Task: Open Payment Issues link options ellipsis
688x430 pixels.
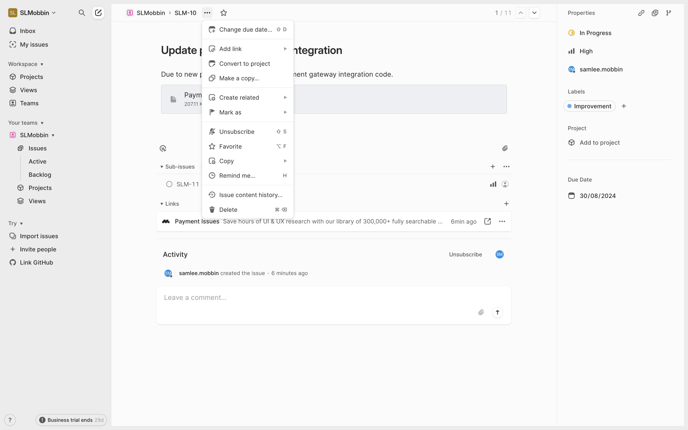Action: [x=502, y=221]
